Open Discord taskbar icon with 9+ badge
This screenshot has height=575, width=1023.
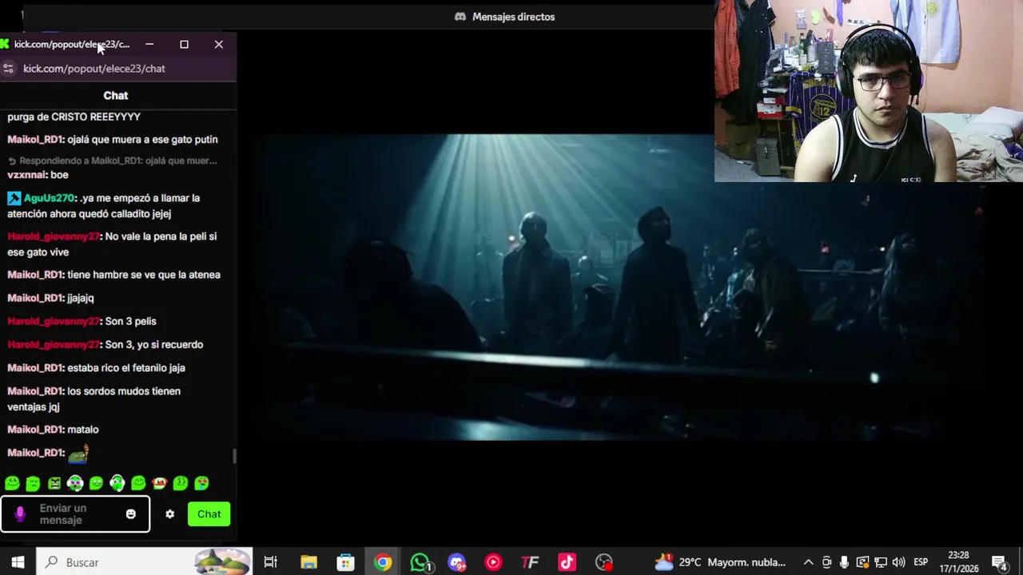[456, 562]
